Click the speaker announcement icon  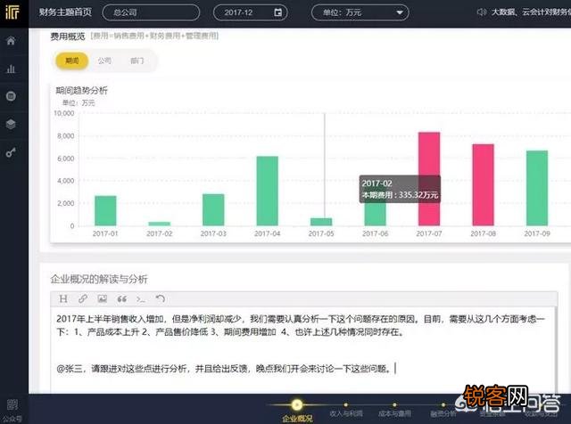[x=482, y=12]
